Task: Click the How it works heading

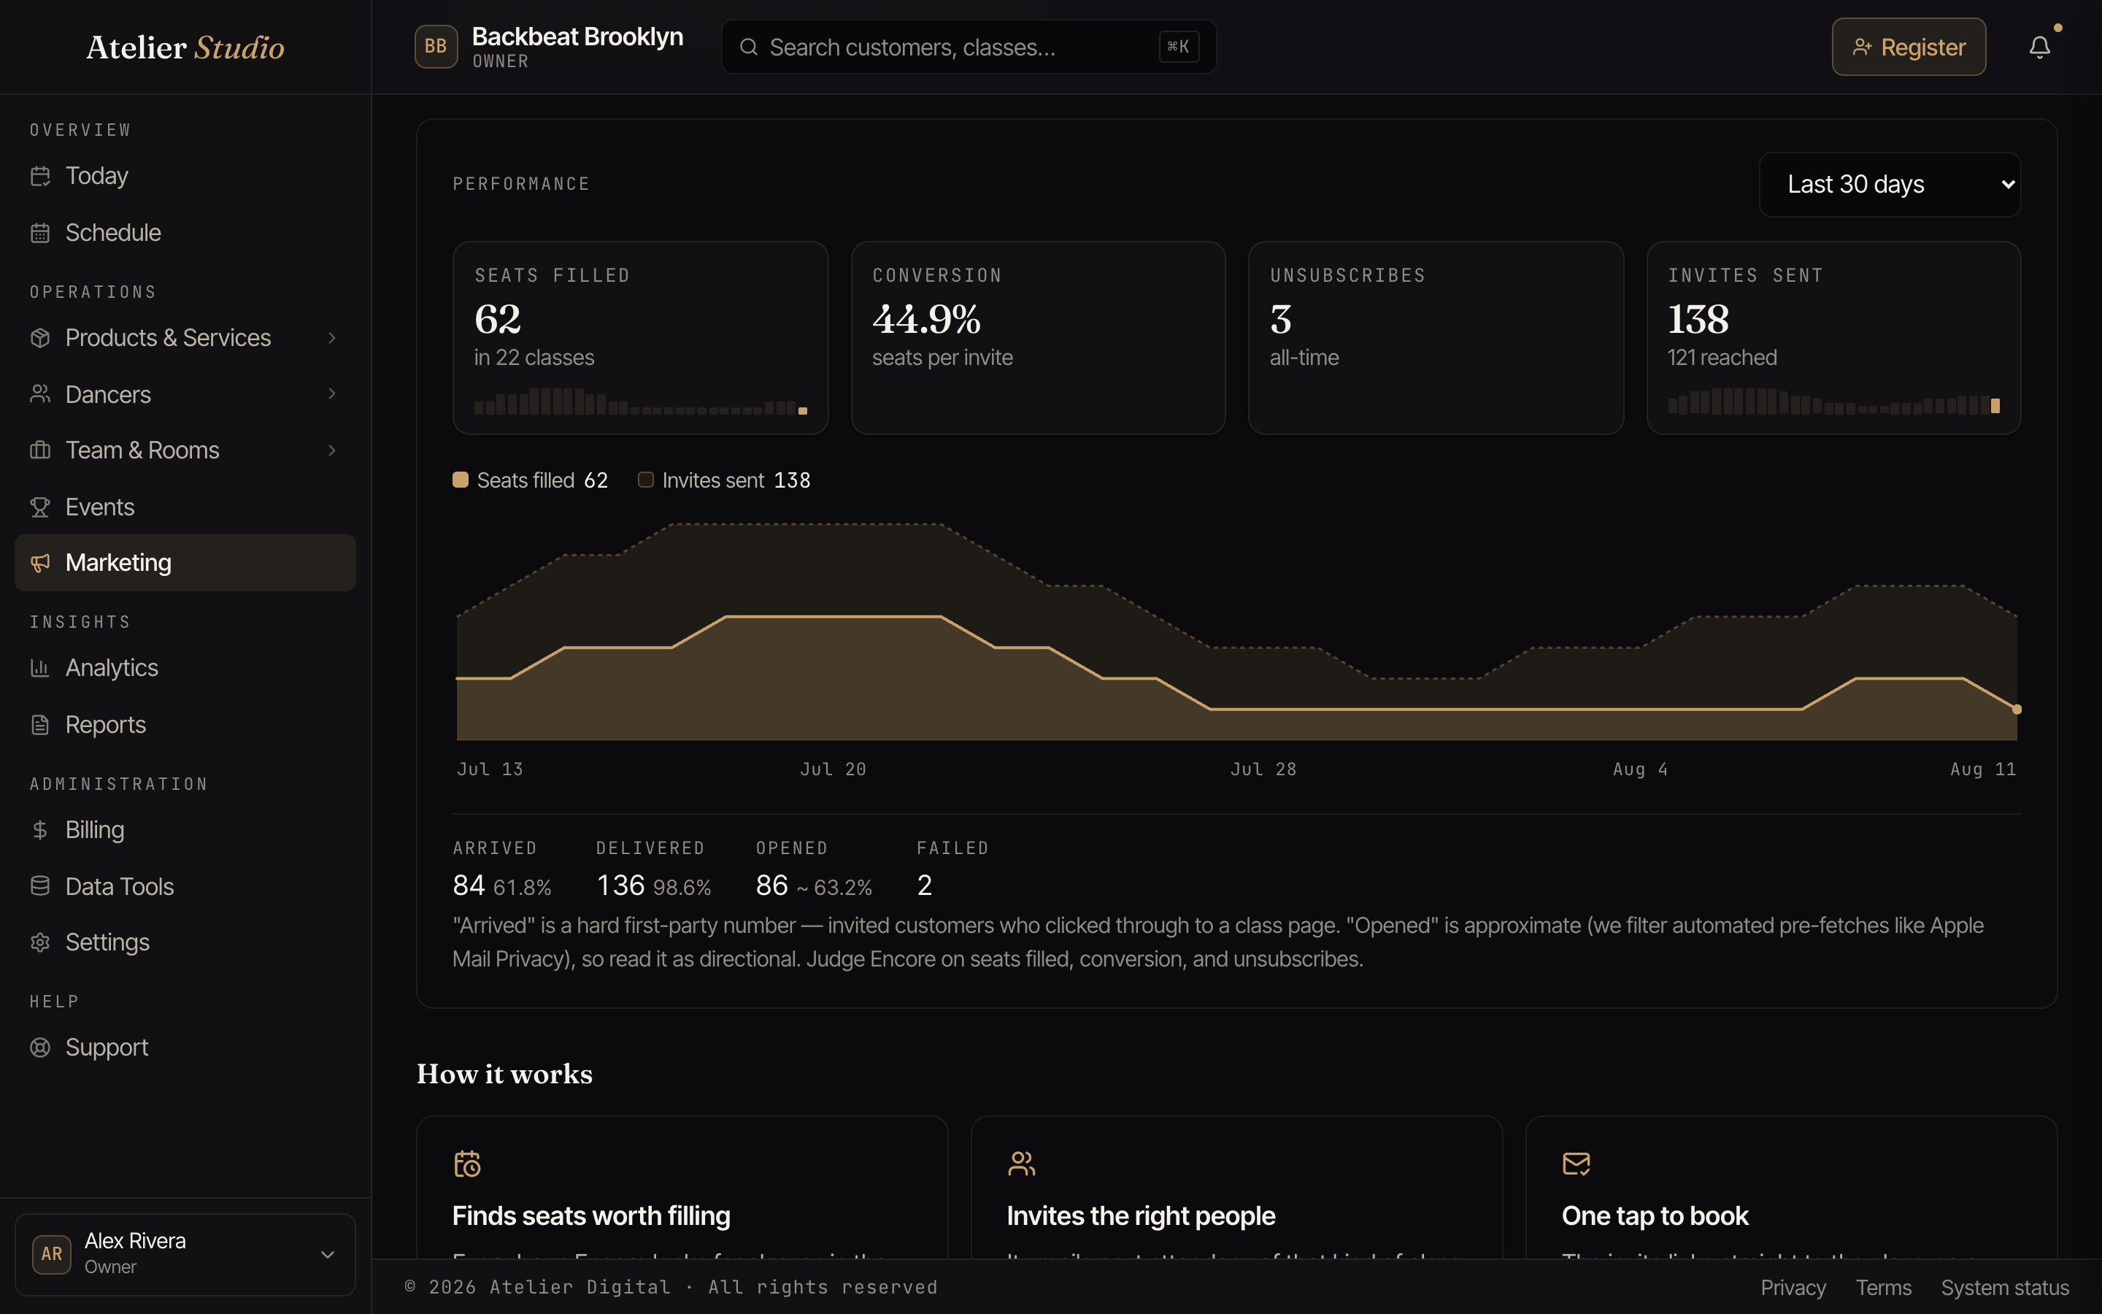Action: [504, 1074]
